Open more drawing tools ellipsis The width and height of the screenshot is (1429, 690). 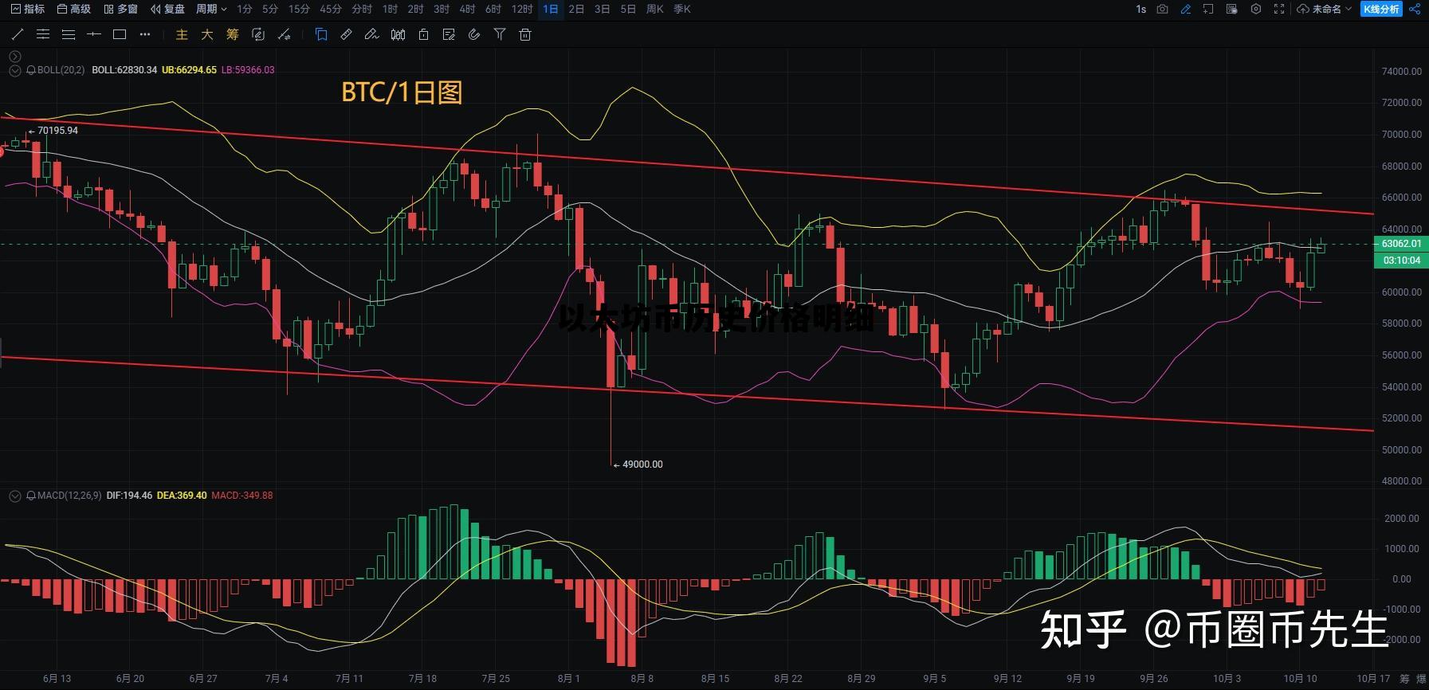[x=145, y=34]
